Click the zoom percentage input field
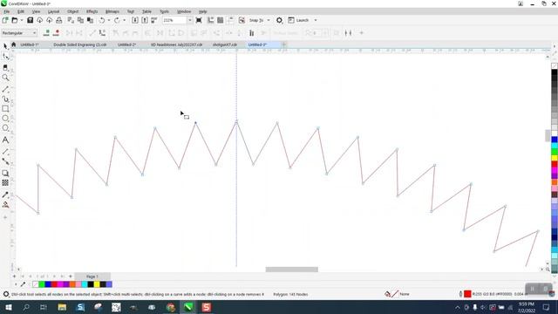This screenshot has width=558, height=314. pos(174,20)
